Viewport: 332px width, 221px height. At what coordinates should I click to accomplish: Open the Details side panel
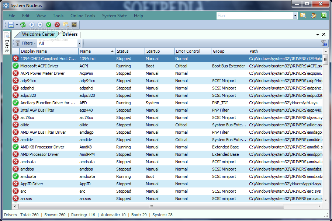(7, 43)
